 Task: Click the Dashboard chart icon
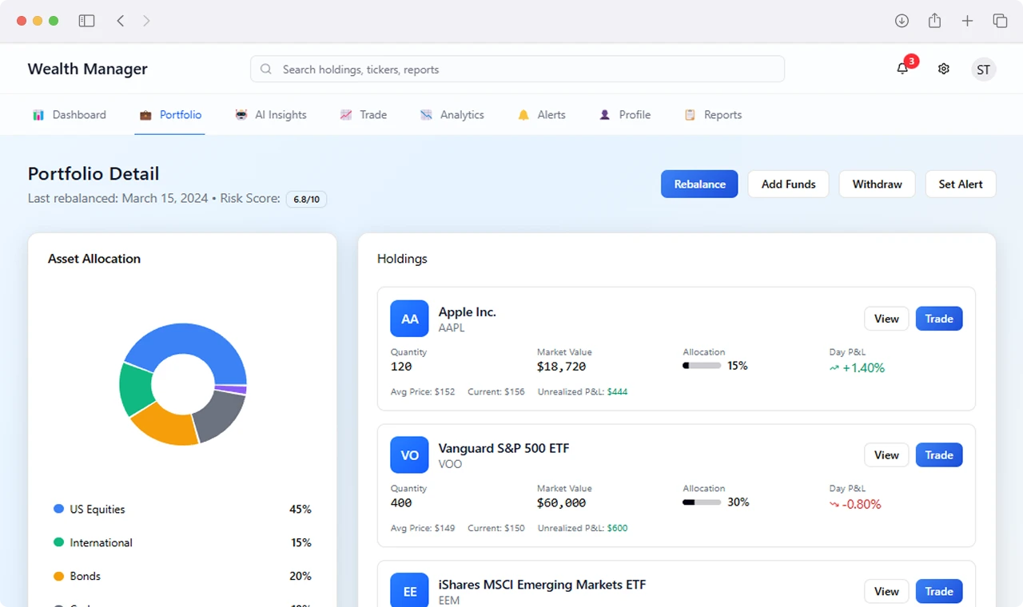point(38,115)
